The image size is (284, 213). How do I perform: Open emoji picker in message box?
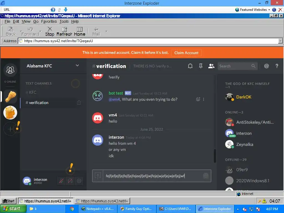(206, 176)
